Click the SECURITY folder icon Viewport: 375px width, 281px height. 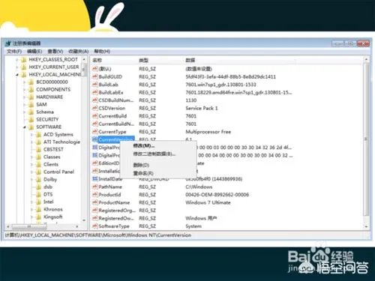tap(31, 120)
